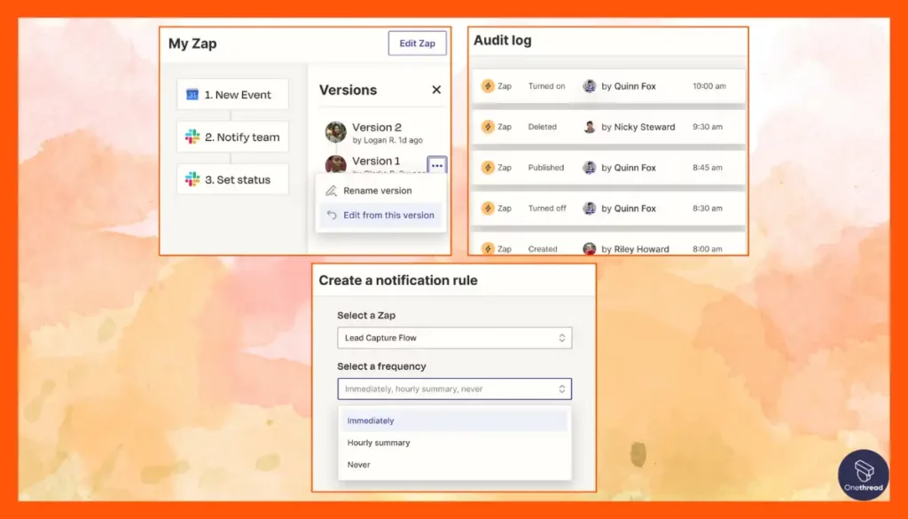
Task: Click the Version 2 author avatar
Action: 336,133
